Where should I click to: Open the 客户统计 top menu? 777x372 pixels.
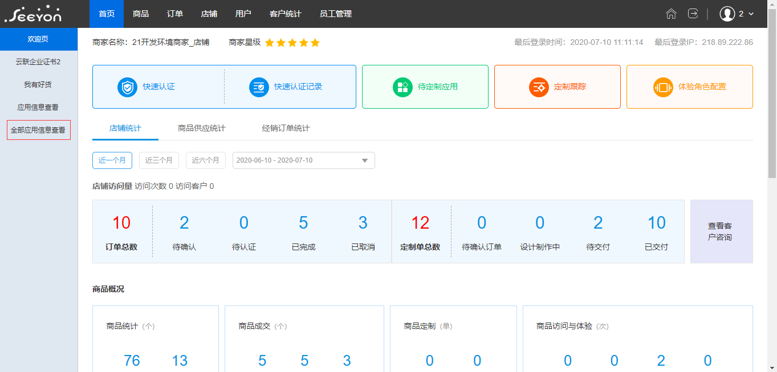286,14
